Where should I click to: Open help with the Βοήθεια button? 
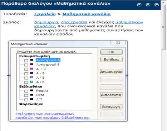(x=111, y=59)
